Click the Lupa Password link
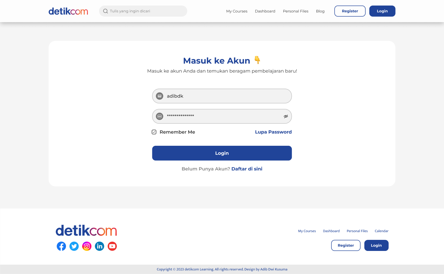 pos(273,132)
